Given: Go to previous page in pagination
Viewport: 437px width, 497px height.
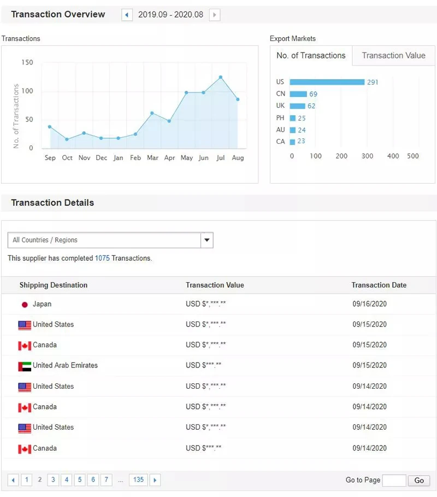Looking at the screenshot, I should click(x=14, y=480).
